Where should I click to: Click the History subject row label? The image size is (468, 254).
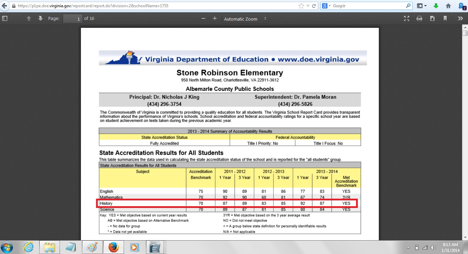tap(106, 203)
